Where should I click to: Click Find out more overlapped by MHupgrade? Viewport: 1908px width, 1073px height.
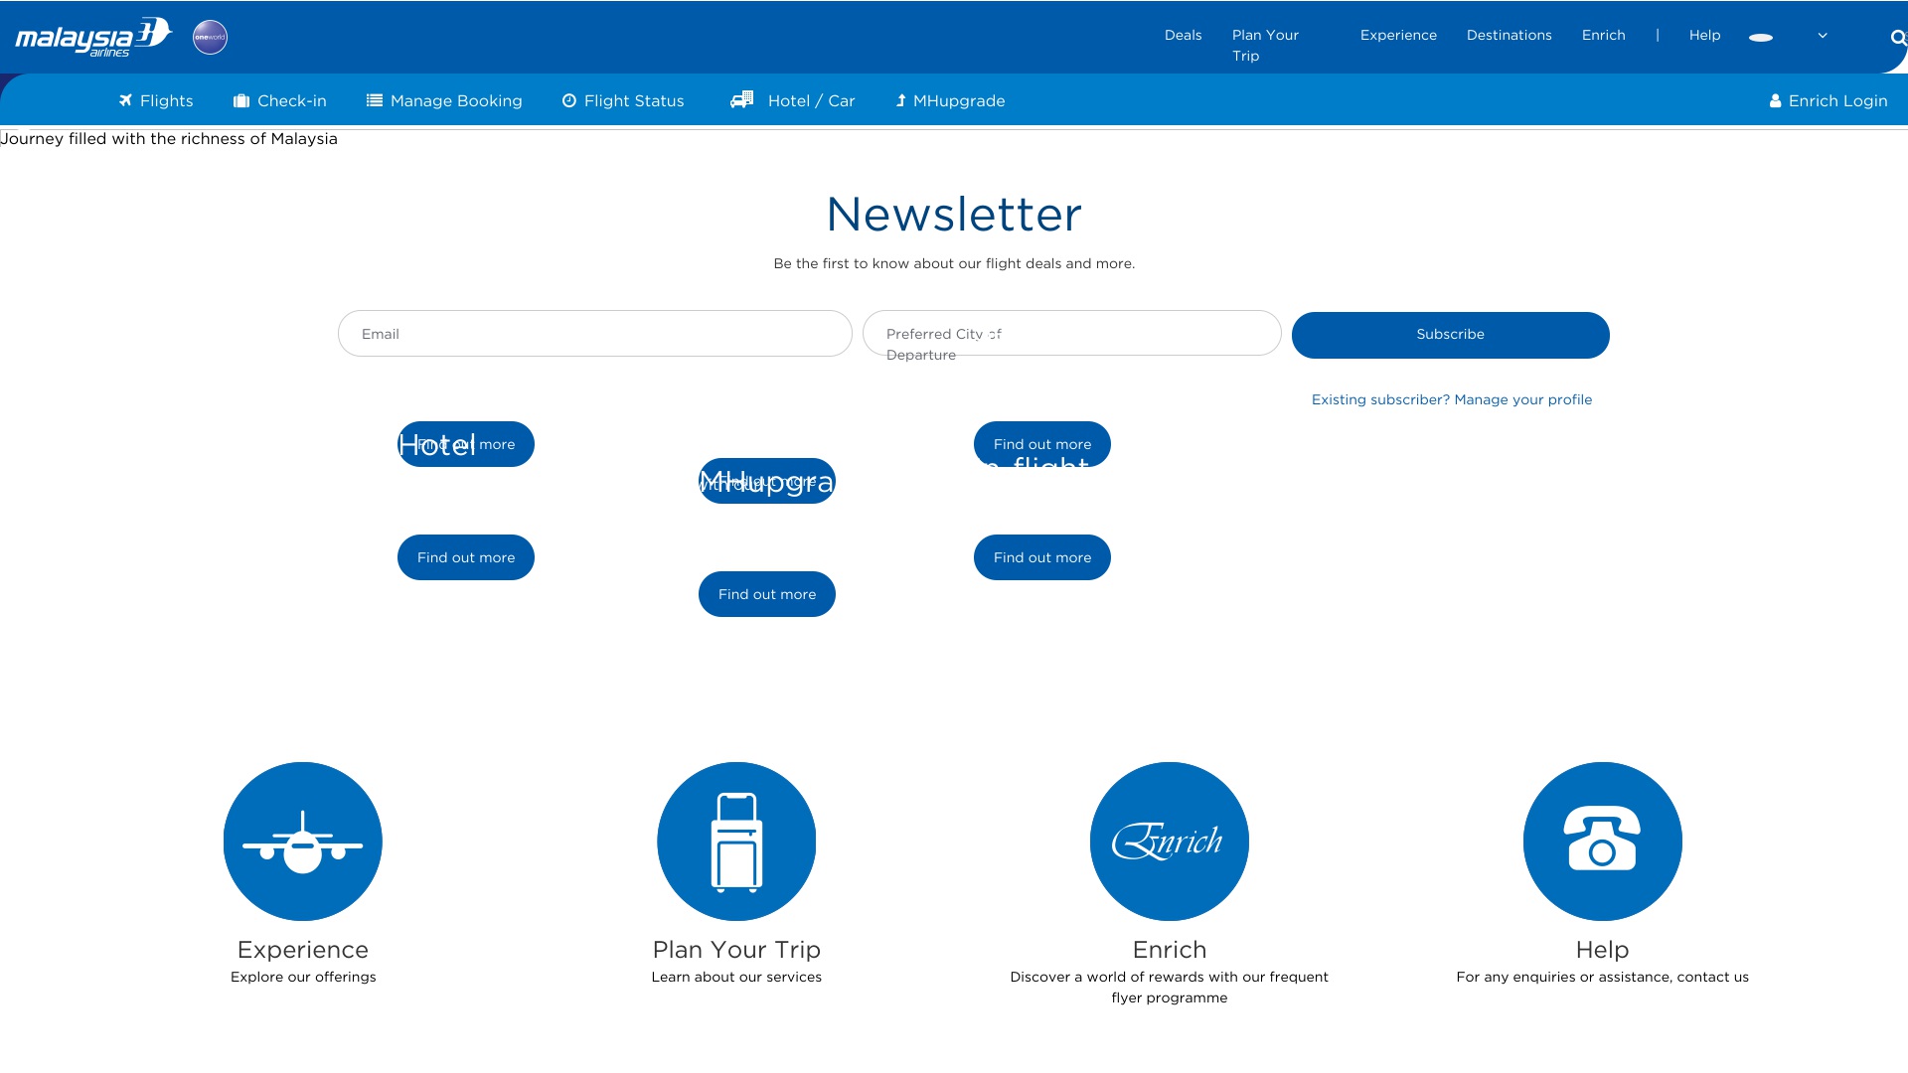coord(767,481)
